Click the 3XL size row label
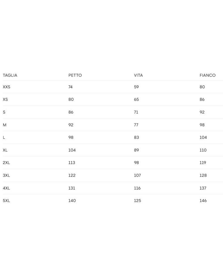Viewport: 223px width, 277px height. click(6, 175)
